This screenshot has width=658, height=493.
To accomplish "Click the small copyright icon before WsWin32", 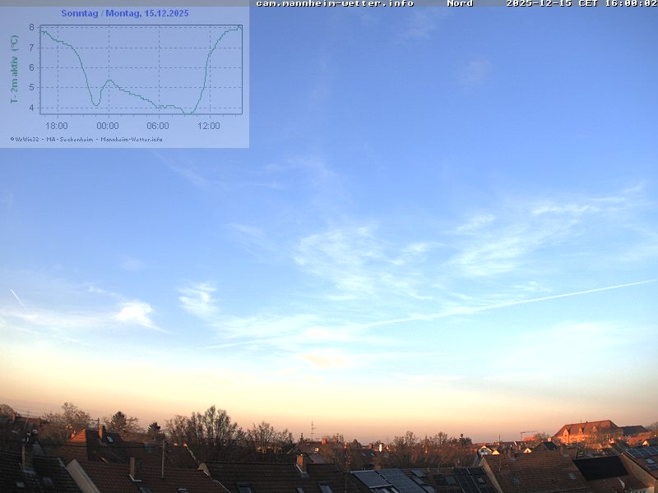I will coord(12,139).
